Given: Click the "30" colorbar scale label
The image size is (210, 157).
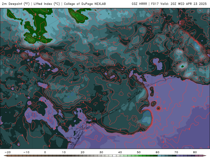Looking at the screenshot, I should 101,152.
